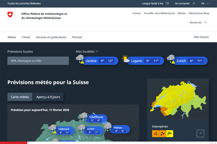Screen dimensions: 217x144
Task: Click the info icon beside Mes localités
Action: click(x=97, y=51)
